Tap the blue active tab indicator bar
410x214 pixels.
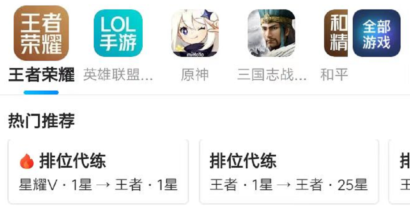41,92
